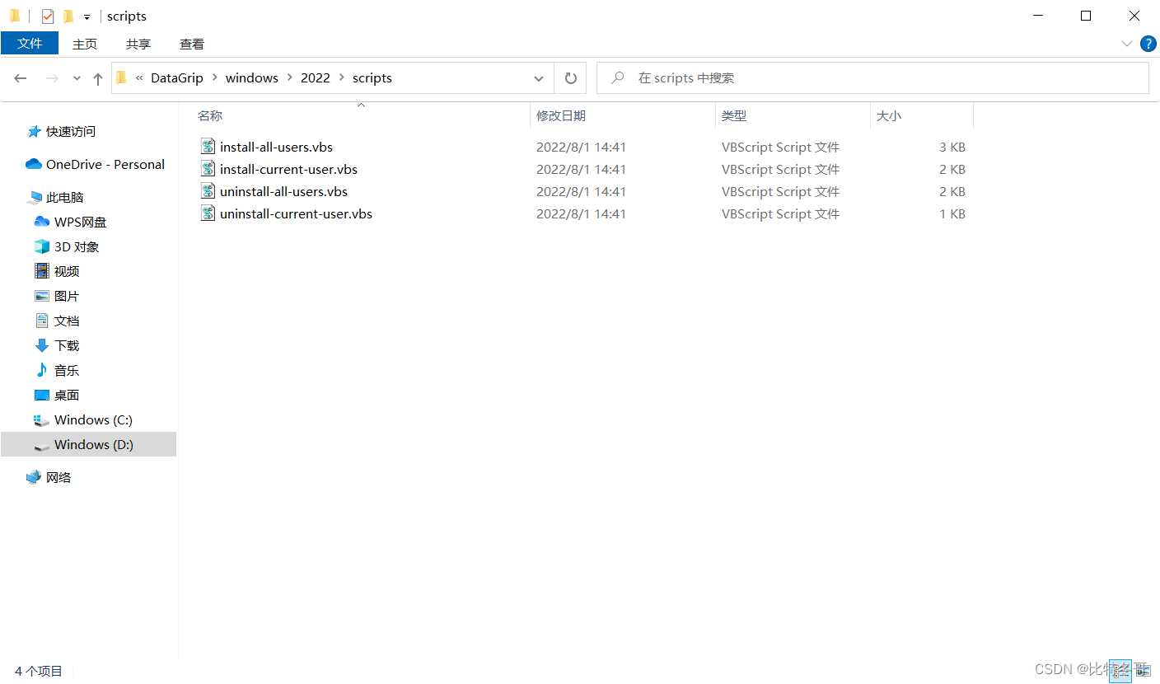Viewport: 1160px width, 684px height.
Task: Expand the address bar history dropdown
Action: (539, 78)
